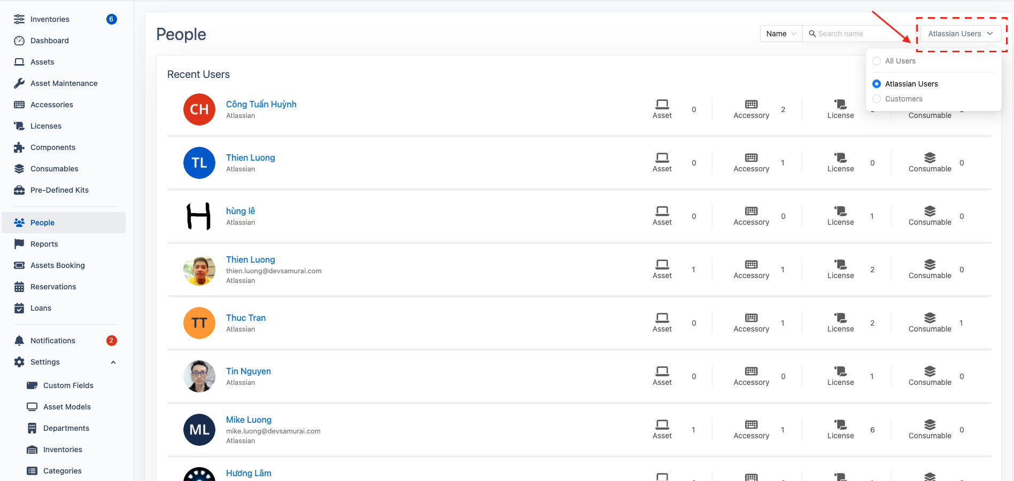Click the Components puzzle icon
1014x481 pixels.
point(19,147)
